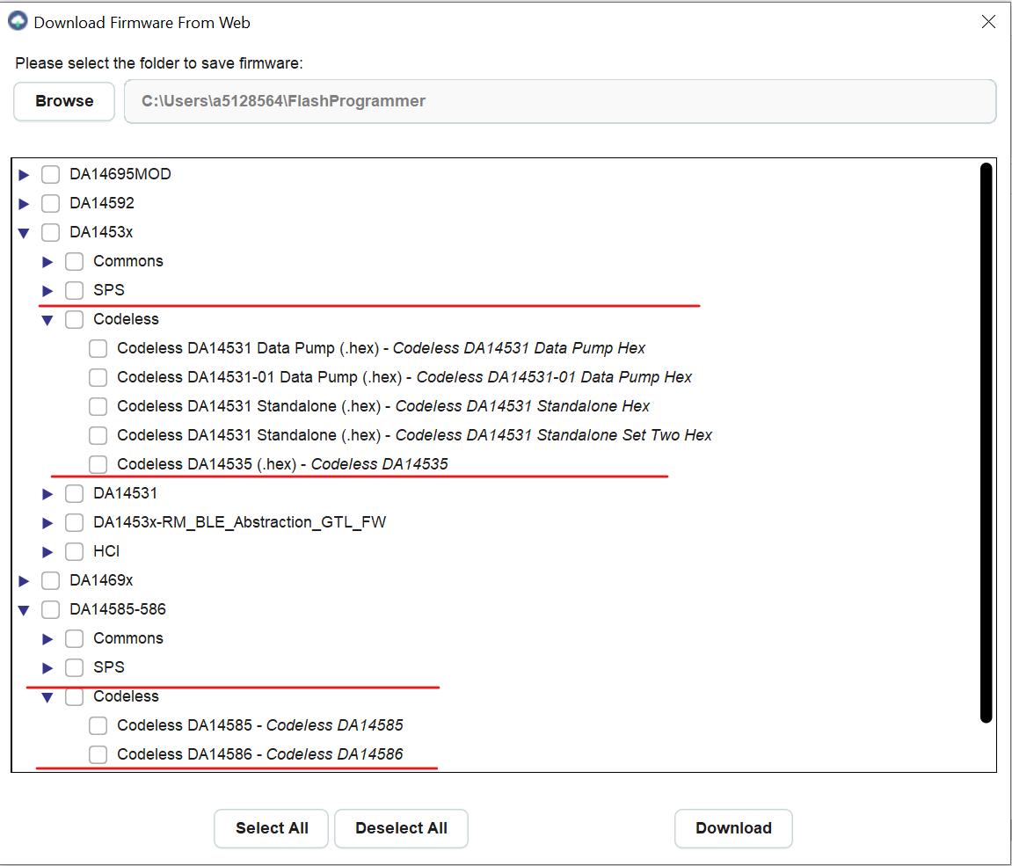Image resolution: width=1012 pixels, height=866 pixels.
Task: Collapse the DA14585-586 tree node
Action: tap(24, 610)
